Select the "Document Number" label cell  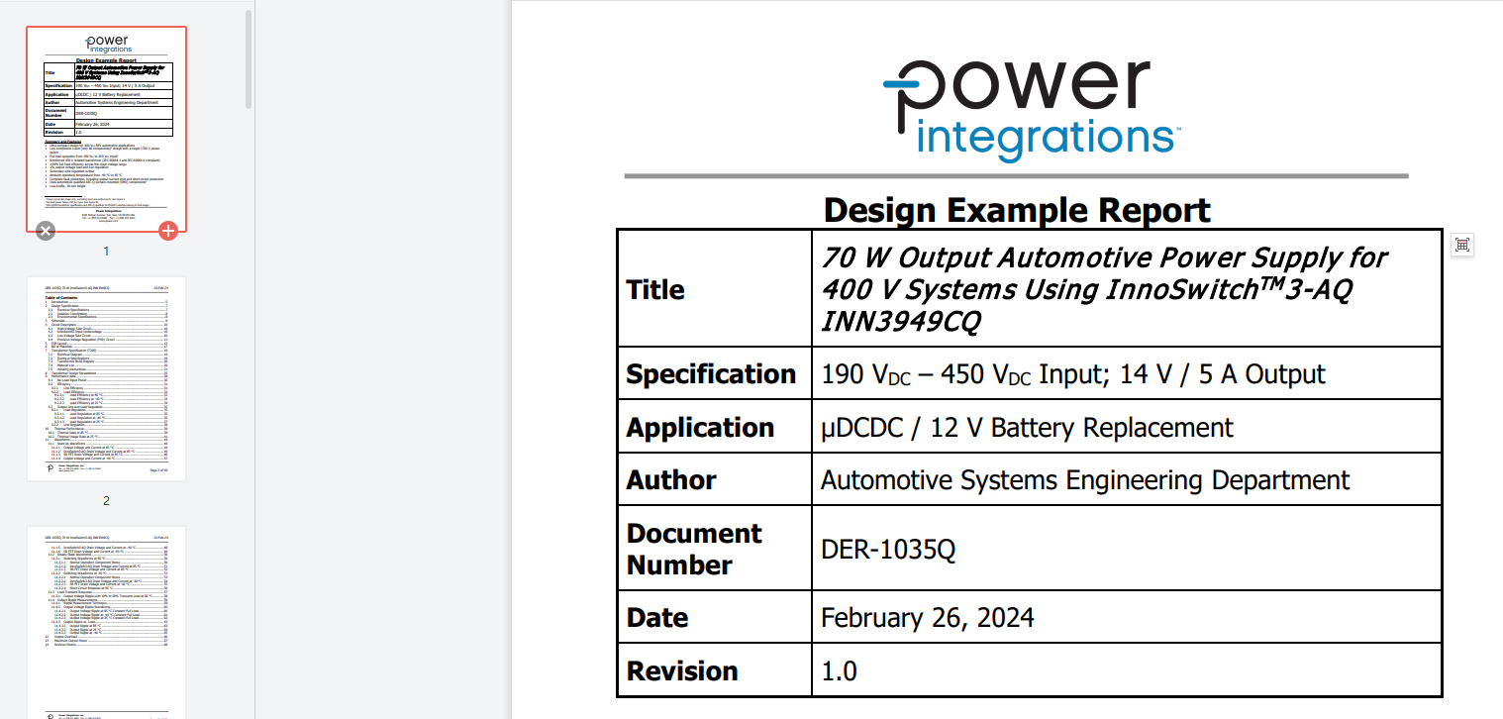coord(715,549)
